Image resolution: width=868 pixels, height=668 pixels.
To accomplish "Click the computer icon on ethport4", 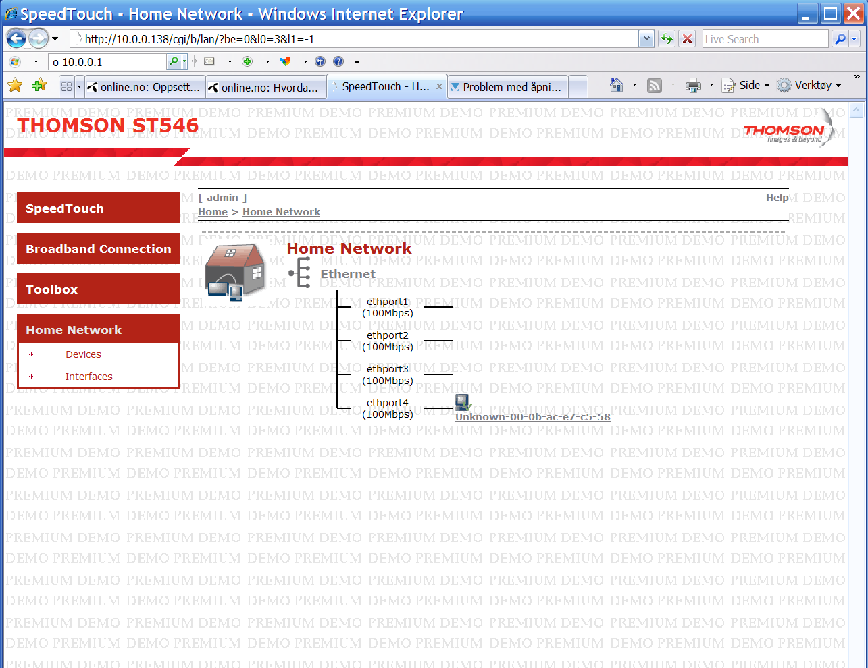I will point(463,403).
